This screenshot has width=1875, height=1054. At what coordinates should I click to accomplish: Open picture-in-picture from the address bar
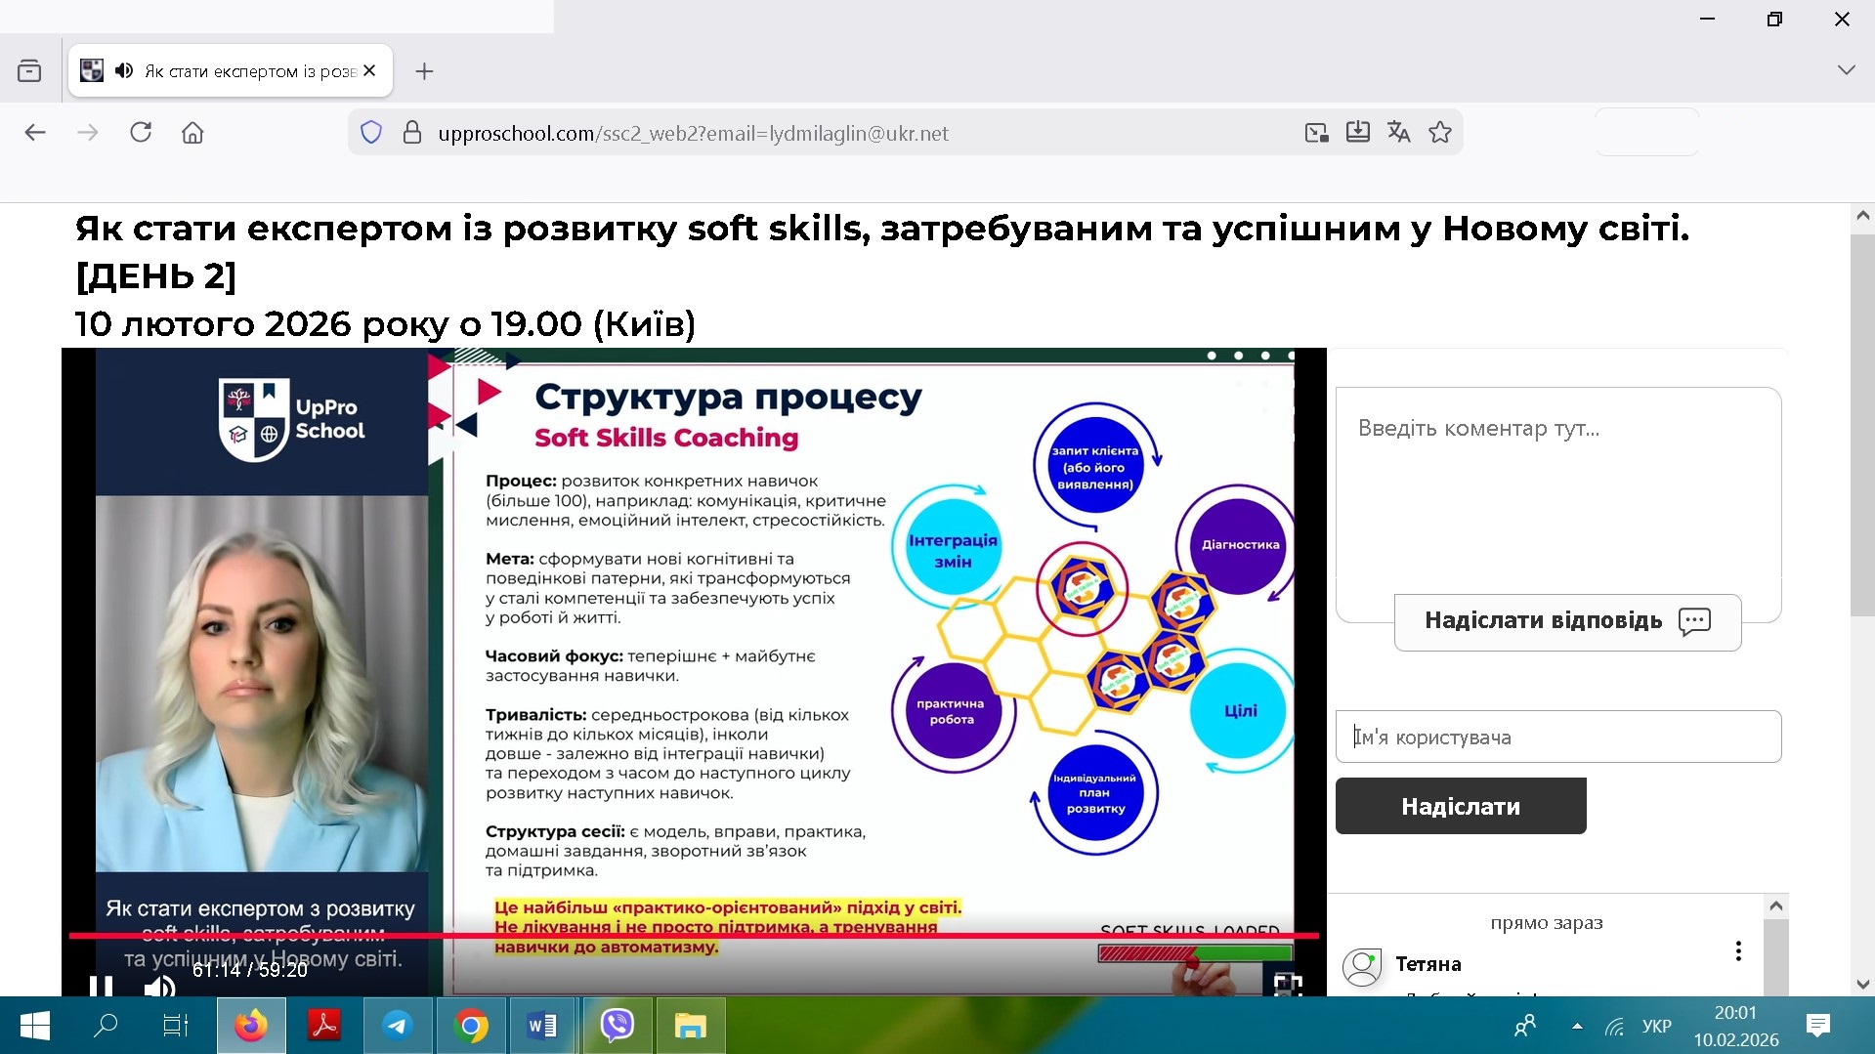(x=1316, y=133)
